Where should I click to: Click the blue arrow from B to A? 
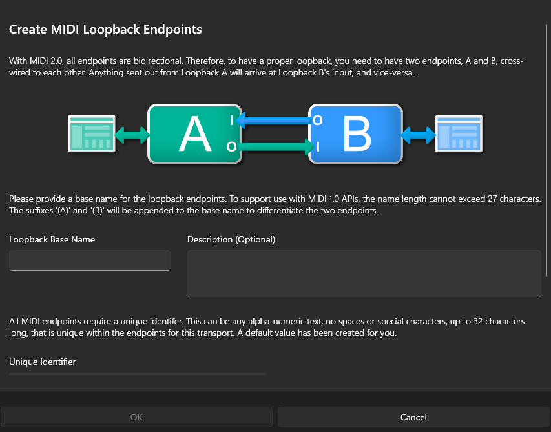coord(274,121)
